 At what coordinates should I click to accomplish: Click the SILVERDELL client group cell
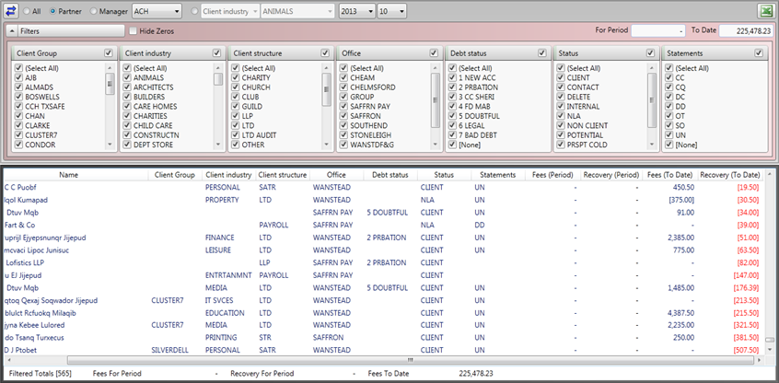point(169,350)
